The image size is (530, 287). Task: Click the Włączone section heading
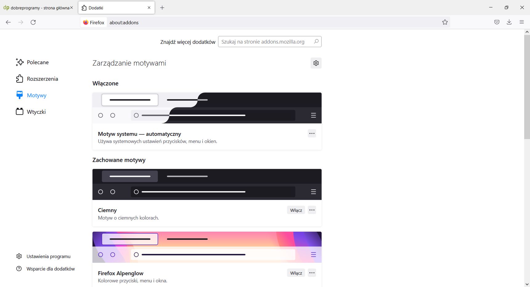coord(105,83)
